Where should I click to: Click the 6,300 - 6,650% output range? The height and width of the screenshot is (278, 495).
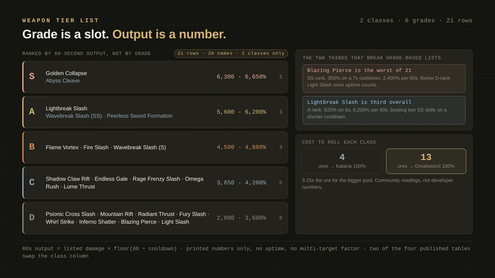tap(241, 77)
